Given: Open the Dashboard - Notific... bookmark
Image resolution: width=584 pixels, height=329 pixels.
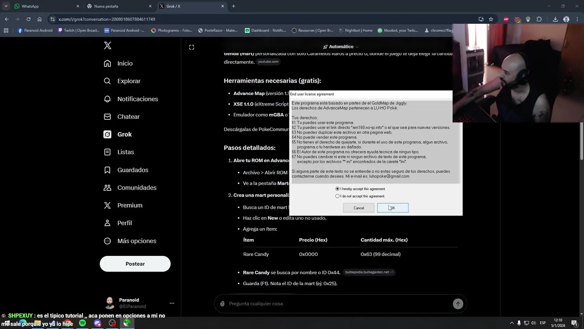Looking at the screenshot, I should click(x=265, y=31).
